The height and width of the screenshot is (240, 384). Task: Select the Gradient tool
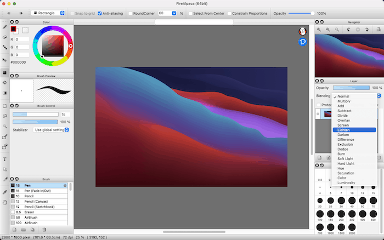coord(4,93)
